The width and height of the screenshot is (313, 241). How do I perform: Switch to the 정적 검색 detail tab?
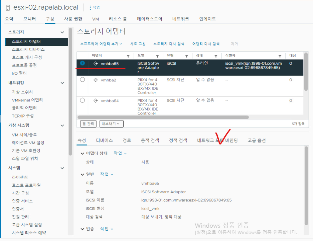(178, 141)
